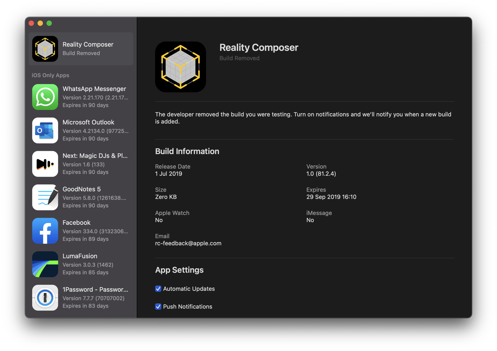This screenshot has width=497, height=351.
Task: Click the iOS Only Apps section header
Action: tap(50, 75)
